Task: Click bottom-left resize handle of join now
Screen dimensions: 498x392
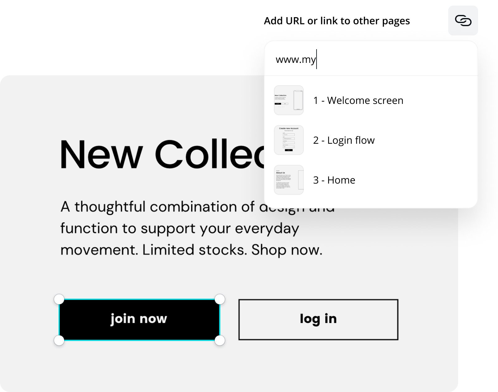Action: click(59, 340)
